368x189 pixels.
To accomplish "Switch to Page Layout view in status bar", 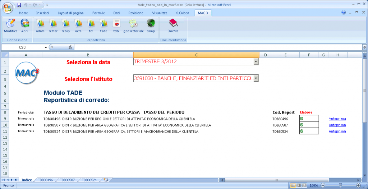I will pyautogui.click(x=299, y=185).
